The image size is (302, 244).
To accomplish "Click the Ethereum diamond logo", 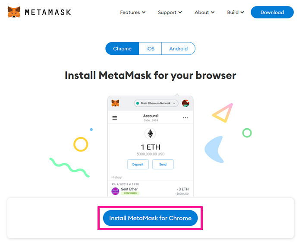I will [x=150, y=133].
